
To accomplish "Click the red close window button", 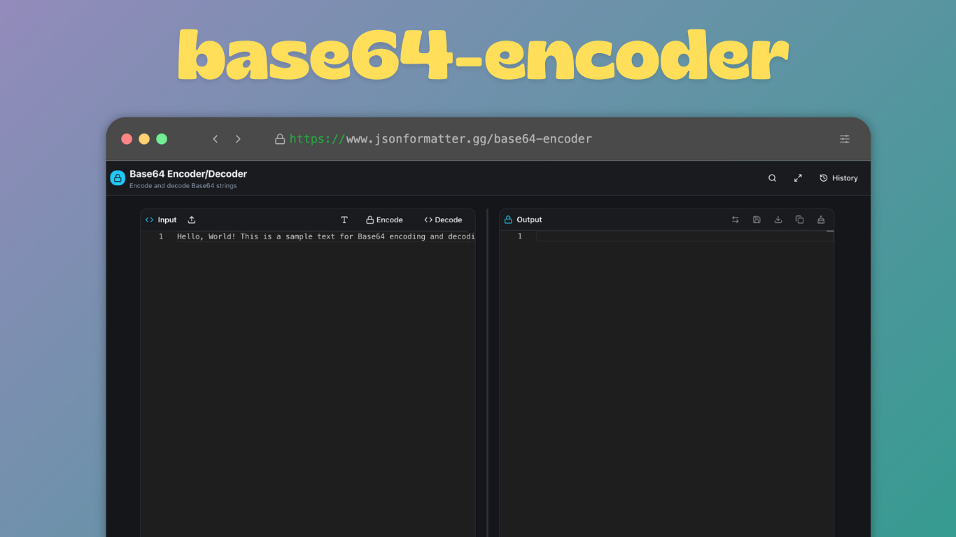I will point(127,139).
